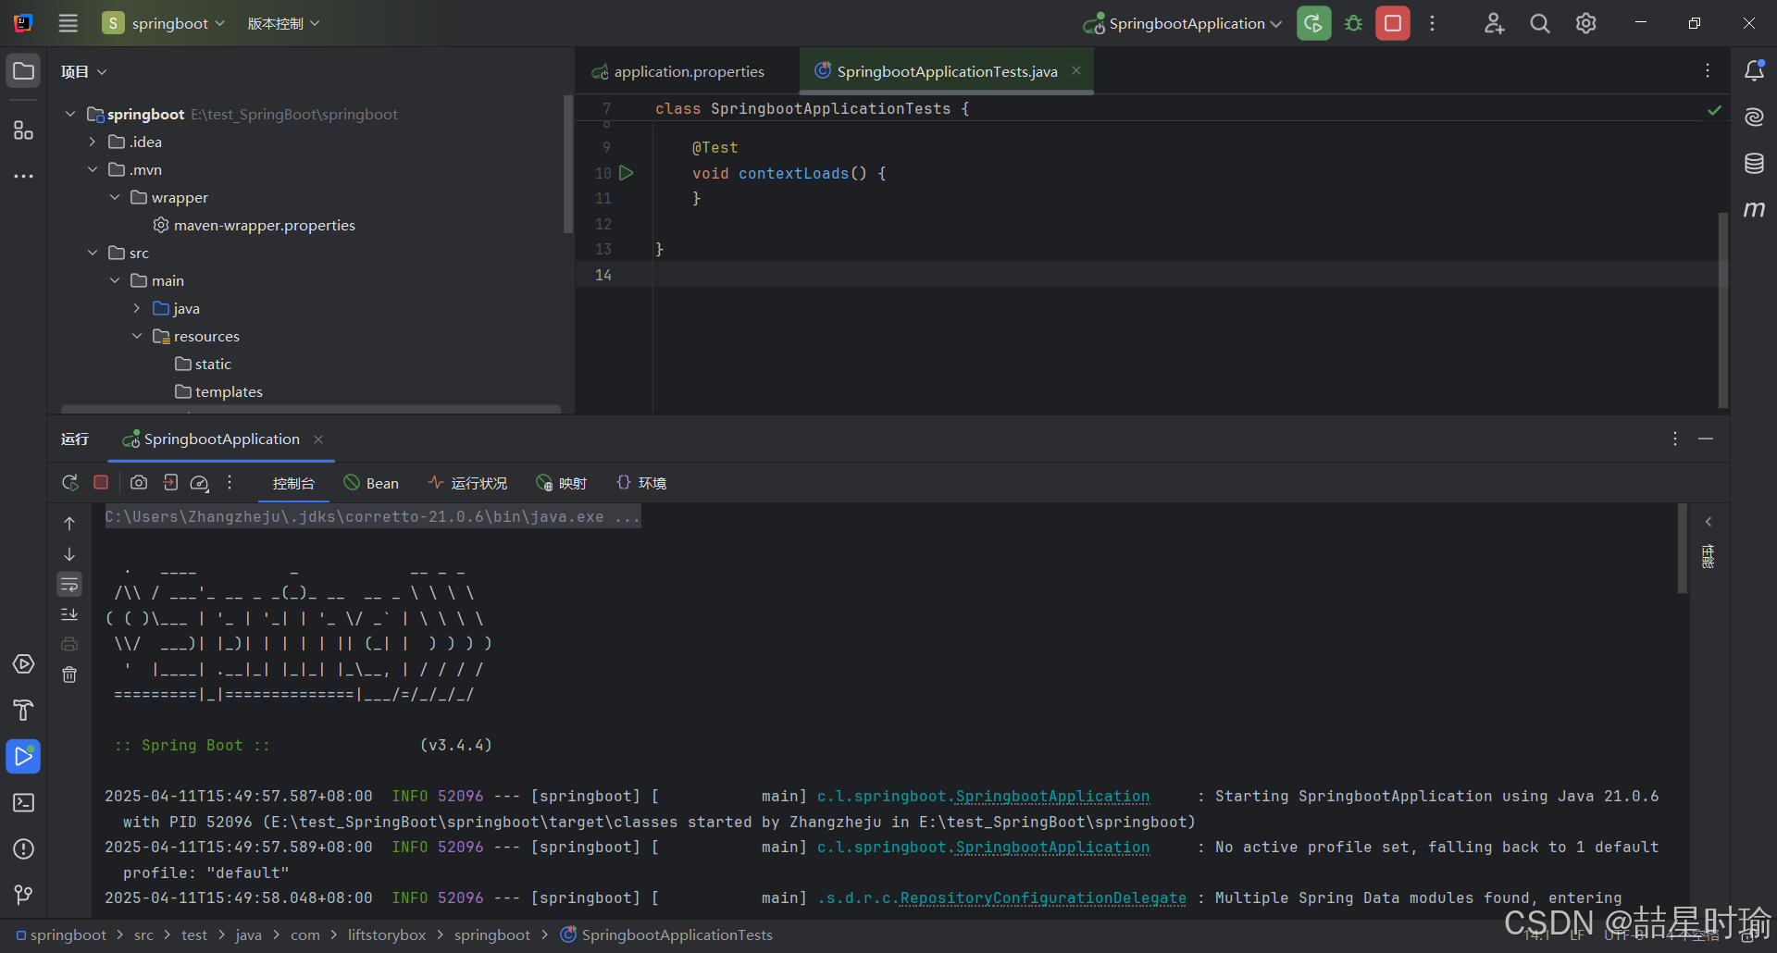Screen dimensions: 1777x953
Task: Hide the Run tool window minimize button
Action: [x=1706, y=439]
